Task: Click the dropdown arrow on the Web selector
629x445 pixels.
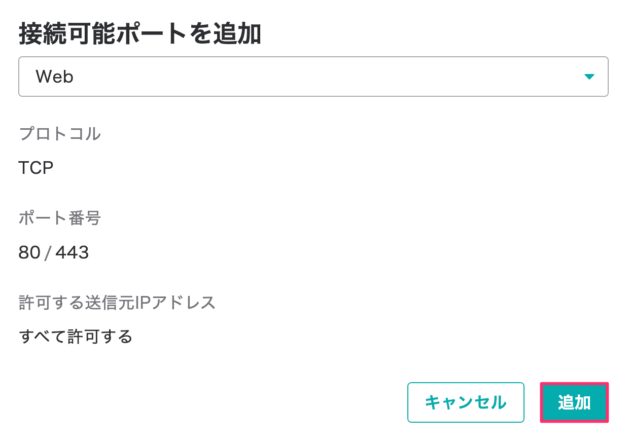Action: pyautogui.click(x=589, y=77)
